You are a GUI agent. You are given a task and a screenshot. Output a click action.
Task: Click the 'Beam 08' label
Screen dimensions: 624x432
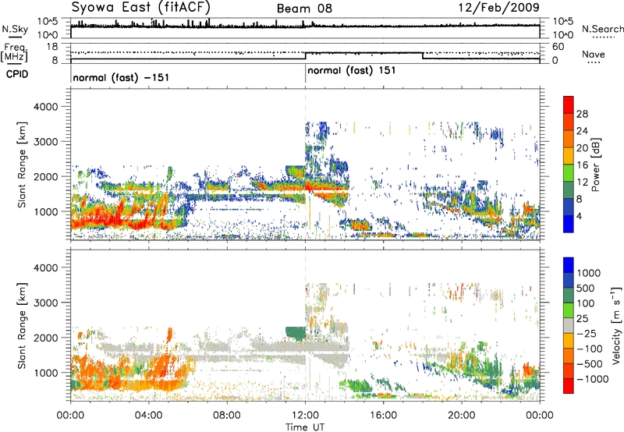tap(304, 9)
